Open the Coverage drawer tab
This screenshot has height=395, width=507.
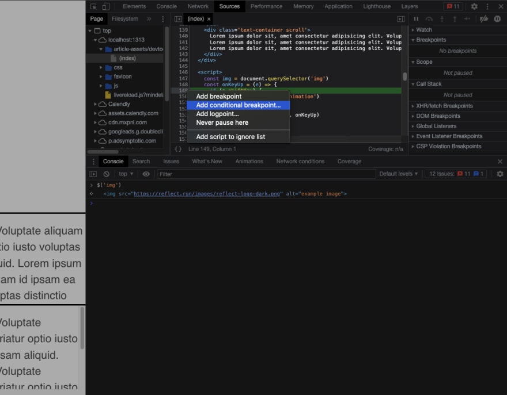349,162
